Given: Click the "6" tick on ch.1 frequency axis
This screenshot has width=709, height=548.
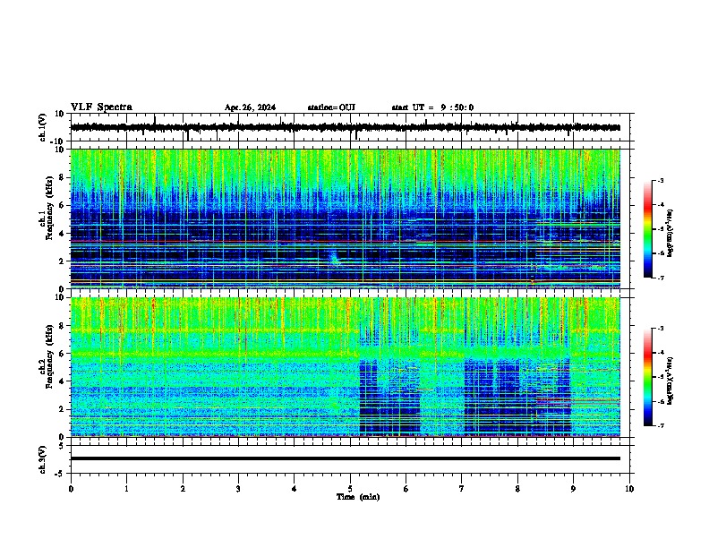Looking at the screenshot, I should [62, 205].
